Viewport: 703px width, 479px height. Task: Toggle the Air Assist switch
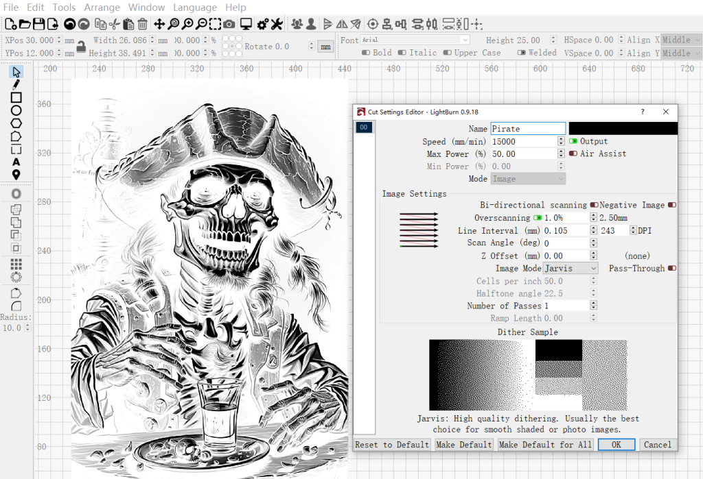pyautogui.click(x=573, y=153)
